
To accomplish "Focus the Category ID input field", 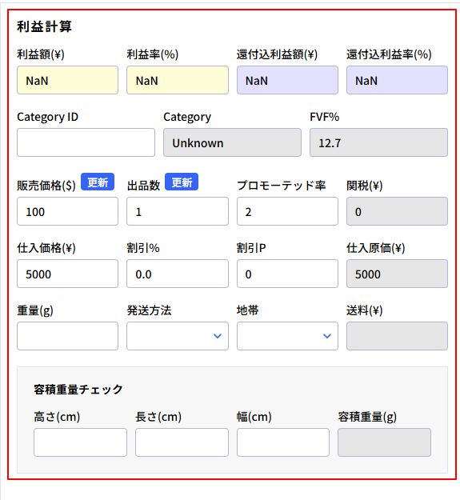I will [x=86, y=142].
